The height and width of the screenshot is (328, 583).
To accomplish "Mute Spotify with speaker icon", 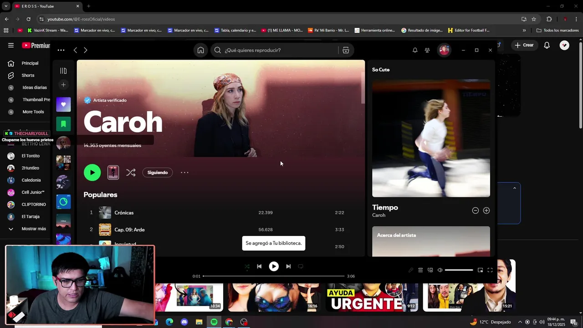I will tap(440, 270).
